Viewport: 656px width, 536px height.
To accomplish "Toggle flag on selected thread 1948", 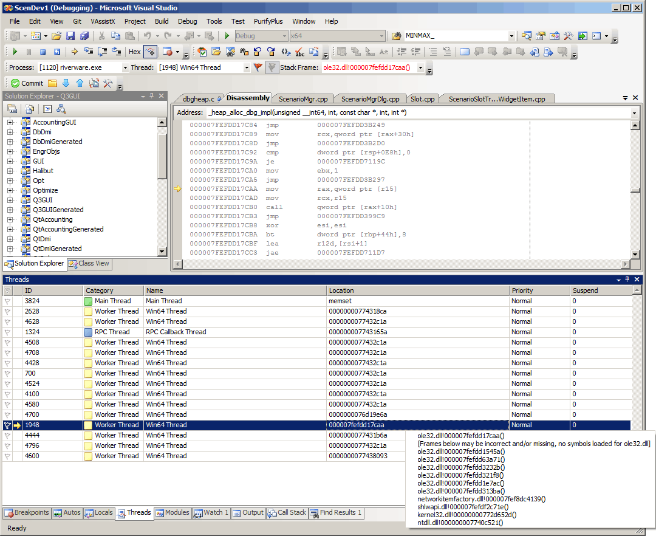I will (7, 425).
